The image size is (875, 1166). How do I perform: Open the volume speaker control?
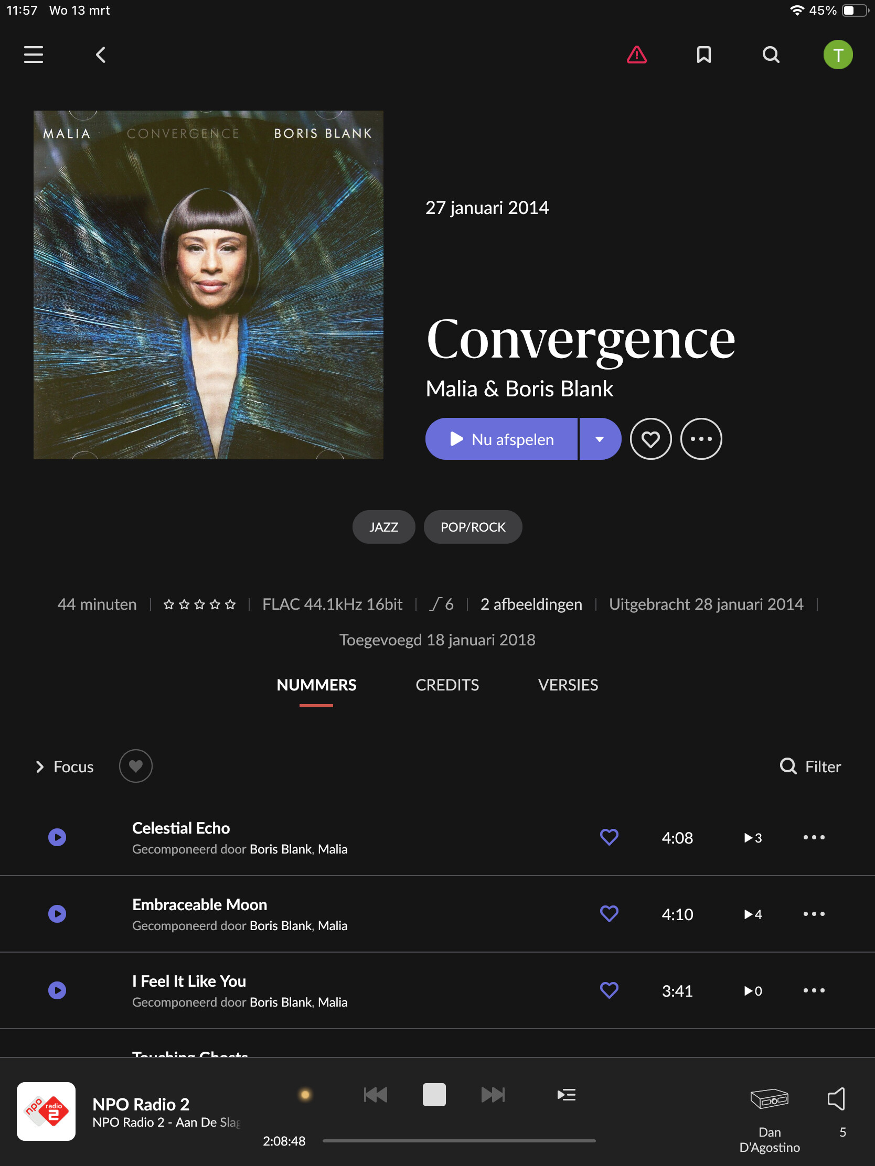point(837,1099)
